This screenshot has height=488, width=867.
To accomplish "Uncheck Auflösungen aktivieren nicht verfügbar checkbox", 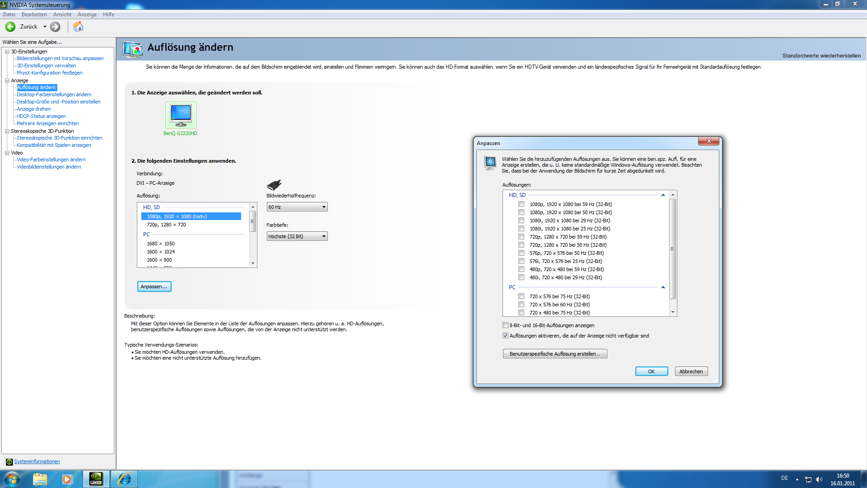I will click(505, 336).
